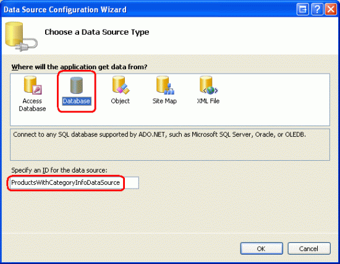The width and height of the screenshot is (340, 264).
Task: Confirm with the OK button
Action: coord(261,249)
